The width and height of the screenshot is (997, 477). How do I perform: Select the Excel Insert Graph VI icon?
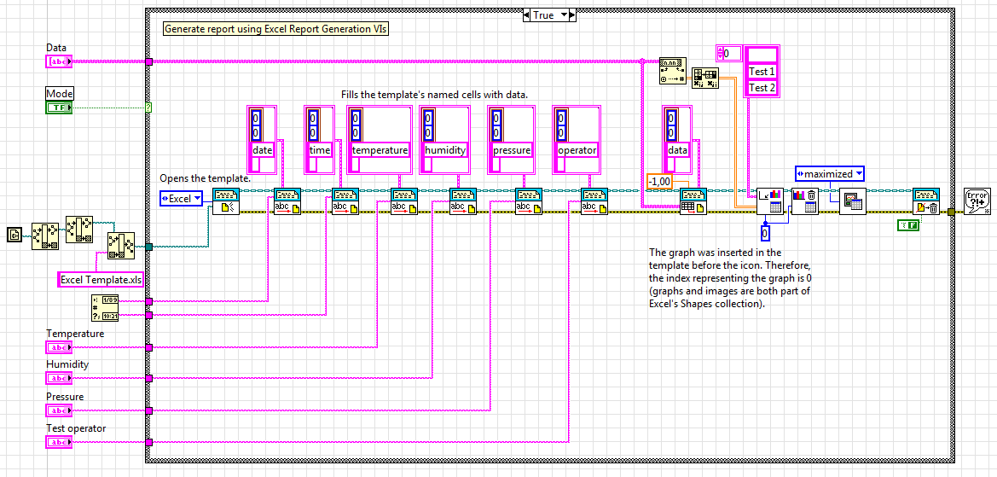(x=770, y=201)
